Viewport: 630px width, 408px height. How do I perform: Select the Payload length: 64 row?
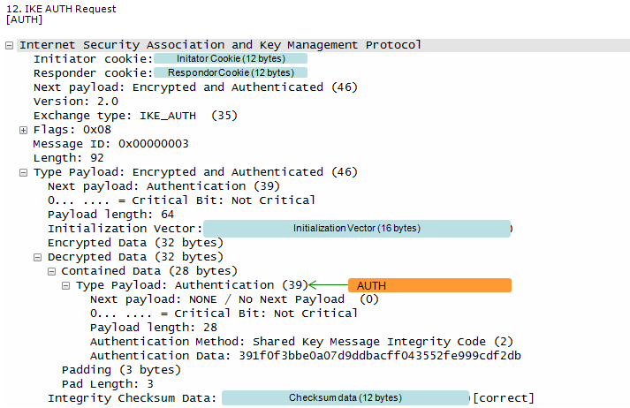[x=111, y=215]
